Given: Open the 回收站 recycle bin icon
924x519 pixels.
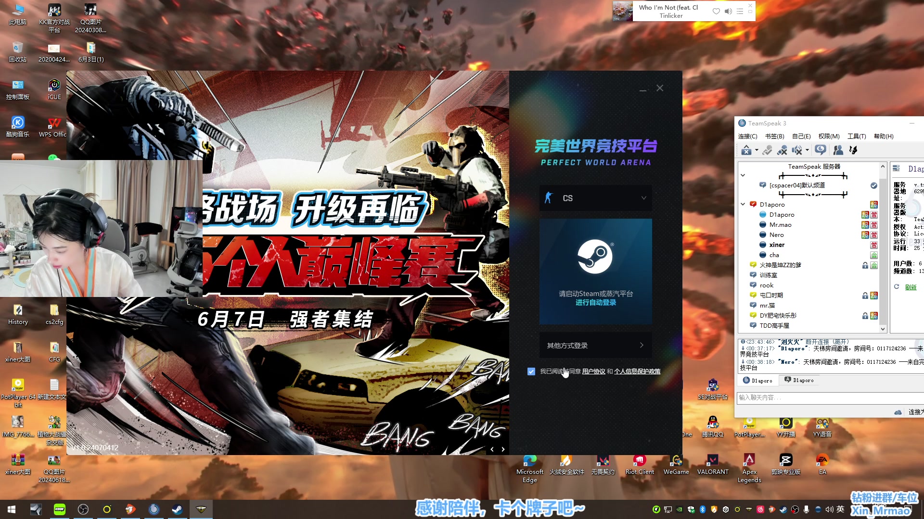Looking at the screenshot, I should 18,52.
